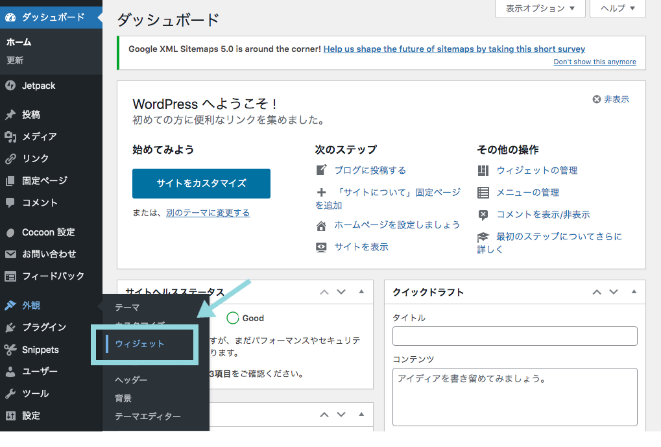The width and height of the screenshot is (661, 447).
Task: Move the lower-left panel up
Action: pyautogui.click(x=324, y=415)
